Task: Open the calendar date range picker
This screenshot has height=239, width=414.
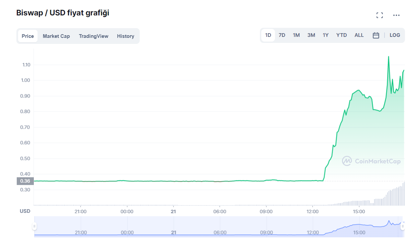Action: [376, 35]
